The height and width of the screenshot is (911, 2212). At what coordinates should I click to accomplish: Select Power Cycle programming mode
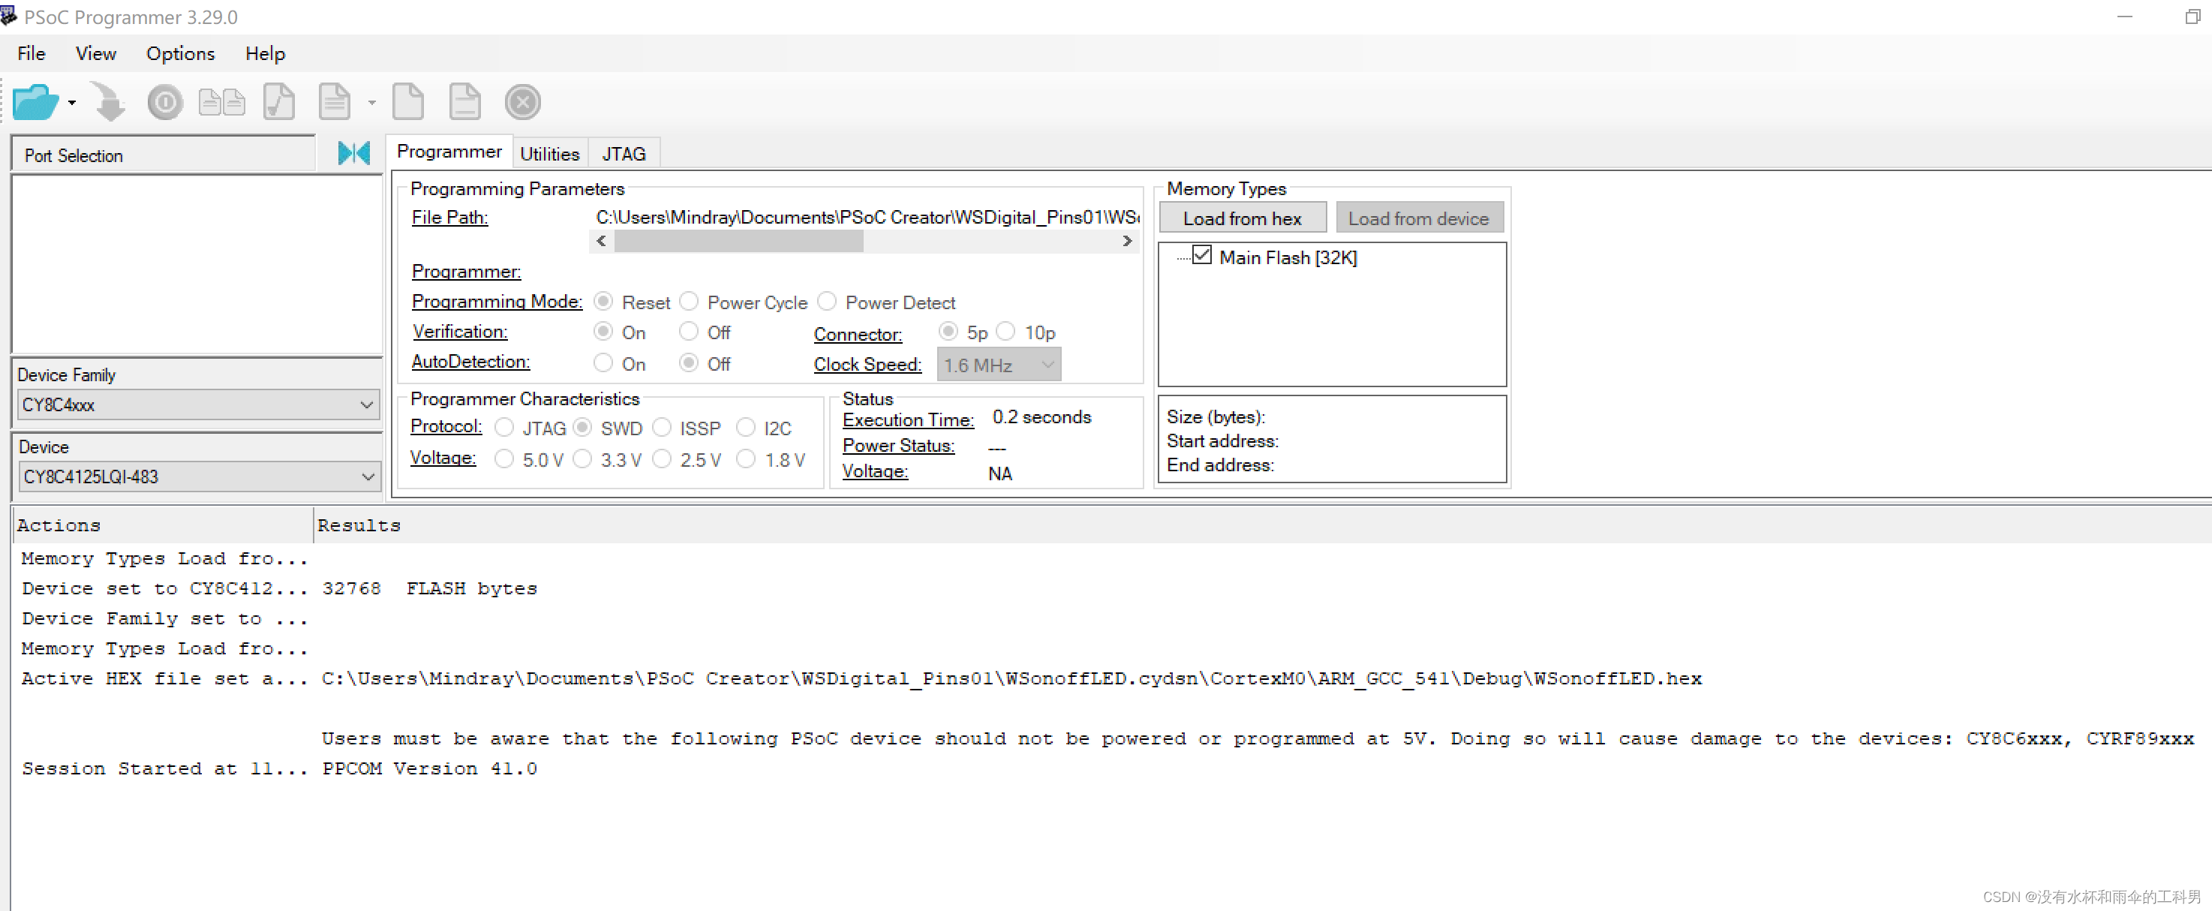tap(689, 302)
